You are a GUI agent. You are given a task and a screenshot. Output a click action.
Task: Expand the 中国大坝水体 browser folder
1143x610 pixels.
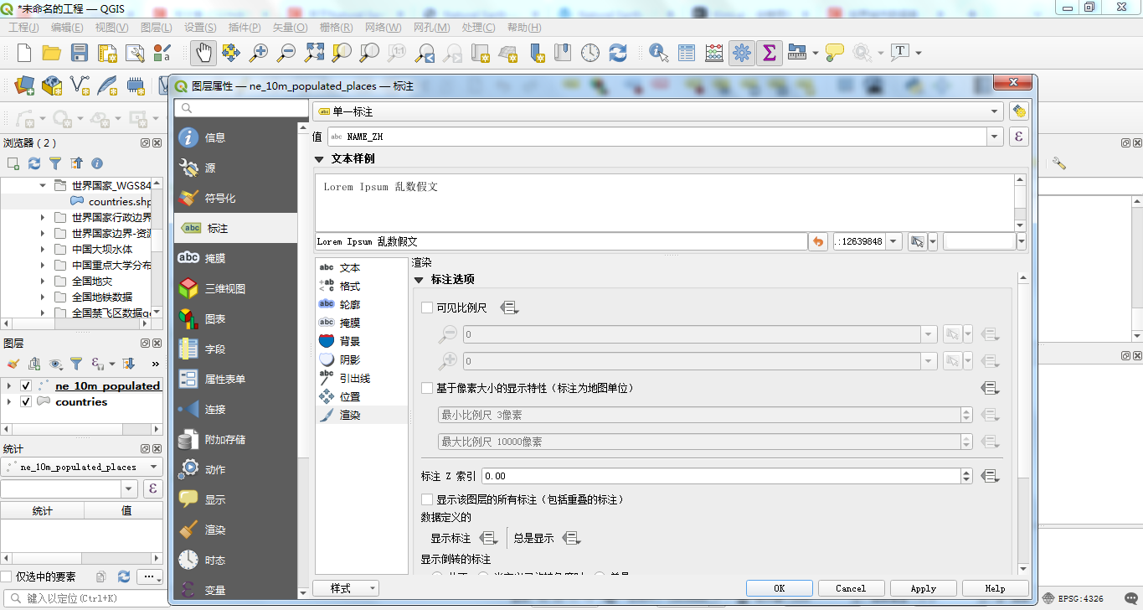pos(43,249)
